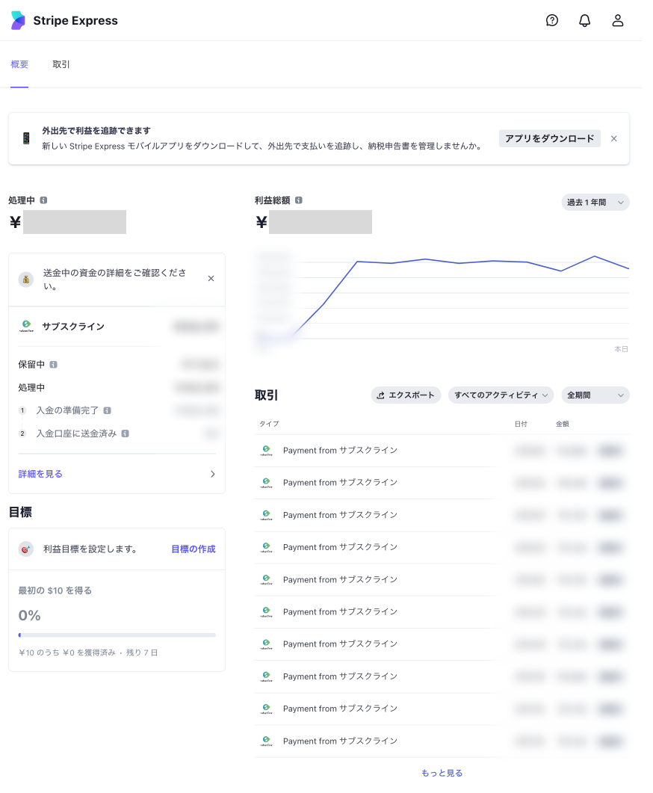Click the もっと見る link below transactions
Image resolution: width=653 pixels, height=793 pixels.
[x=442, y=773]
